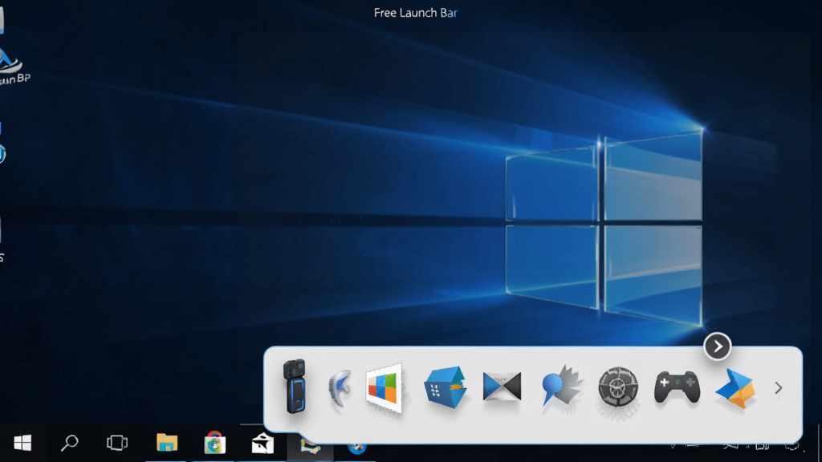Screen dimensions: 822x462
Task: Open the black-and-blue device icon in launch bar
Action: (294, 387)
